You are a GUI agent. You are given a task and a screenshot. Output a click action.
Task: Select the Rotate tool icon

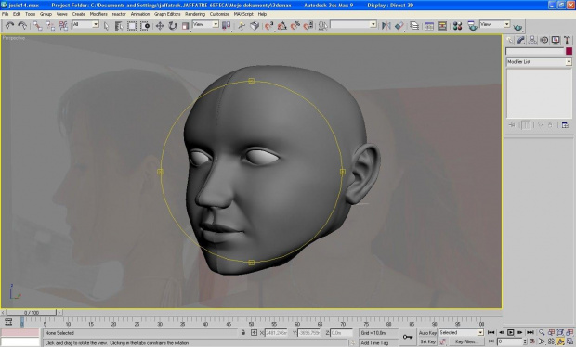pos(173,26)
